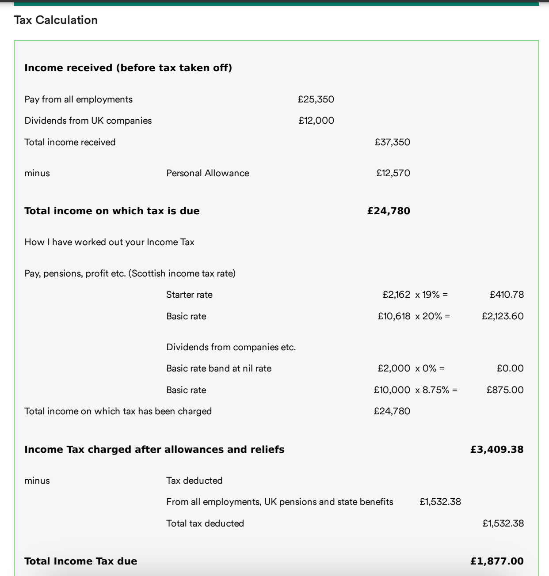Click the "Total tax deducted" label

[x=205, y=523]
